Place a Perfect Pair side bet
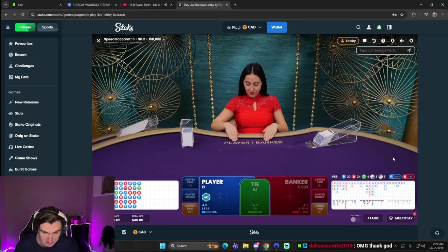Screen dimensions: 448x252 (x=190, y=209)
